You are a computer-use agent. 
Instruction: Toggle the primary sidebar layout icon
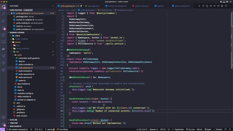pyautogui.click(x=221, y=1)
